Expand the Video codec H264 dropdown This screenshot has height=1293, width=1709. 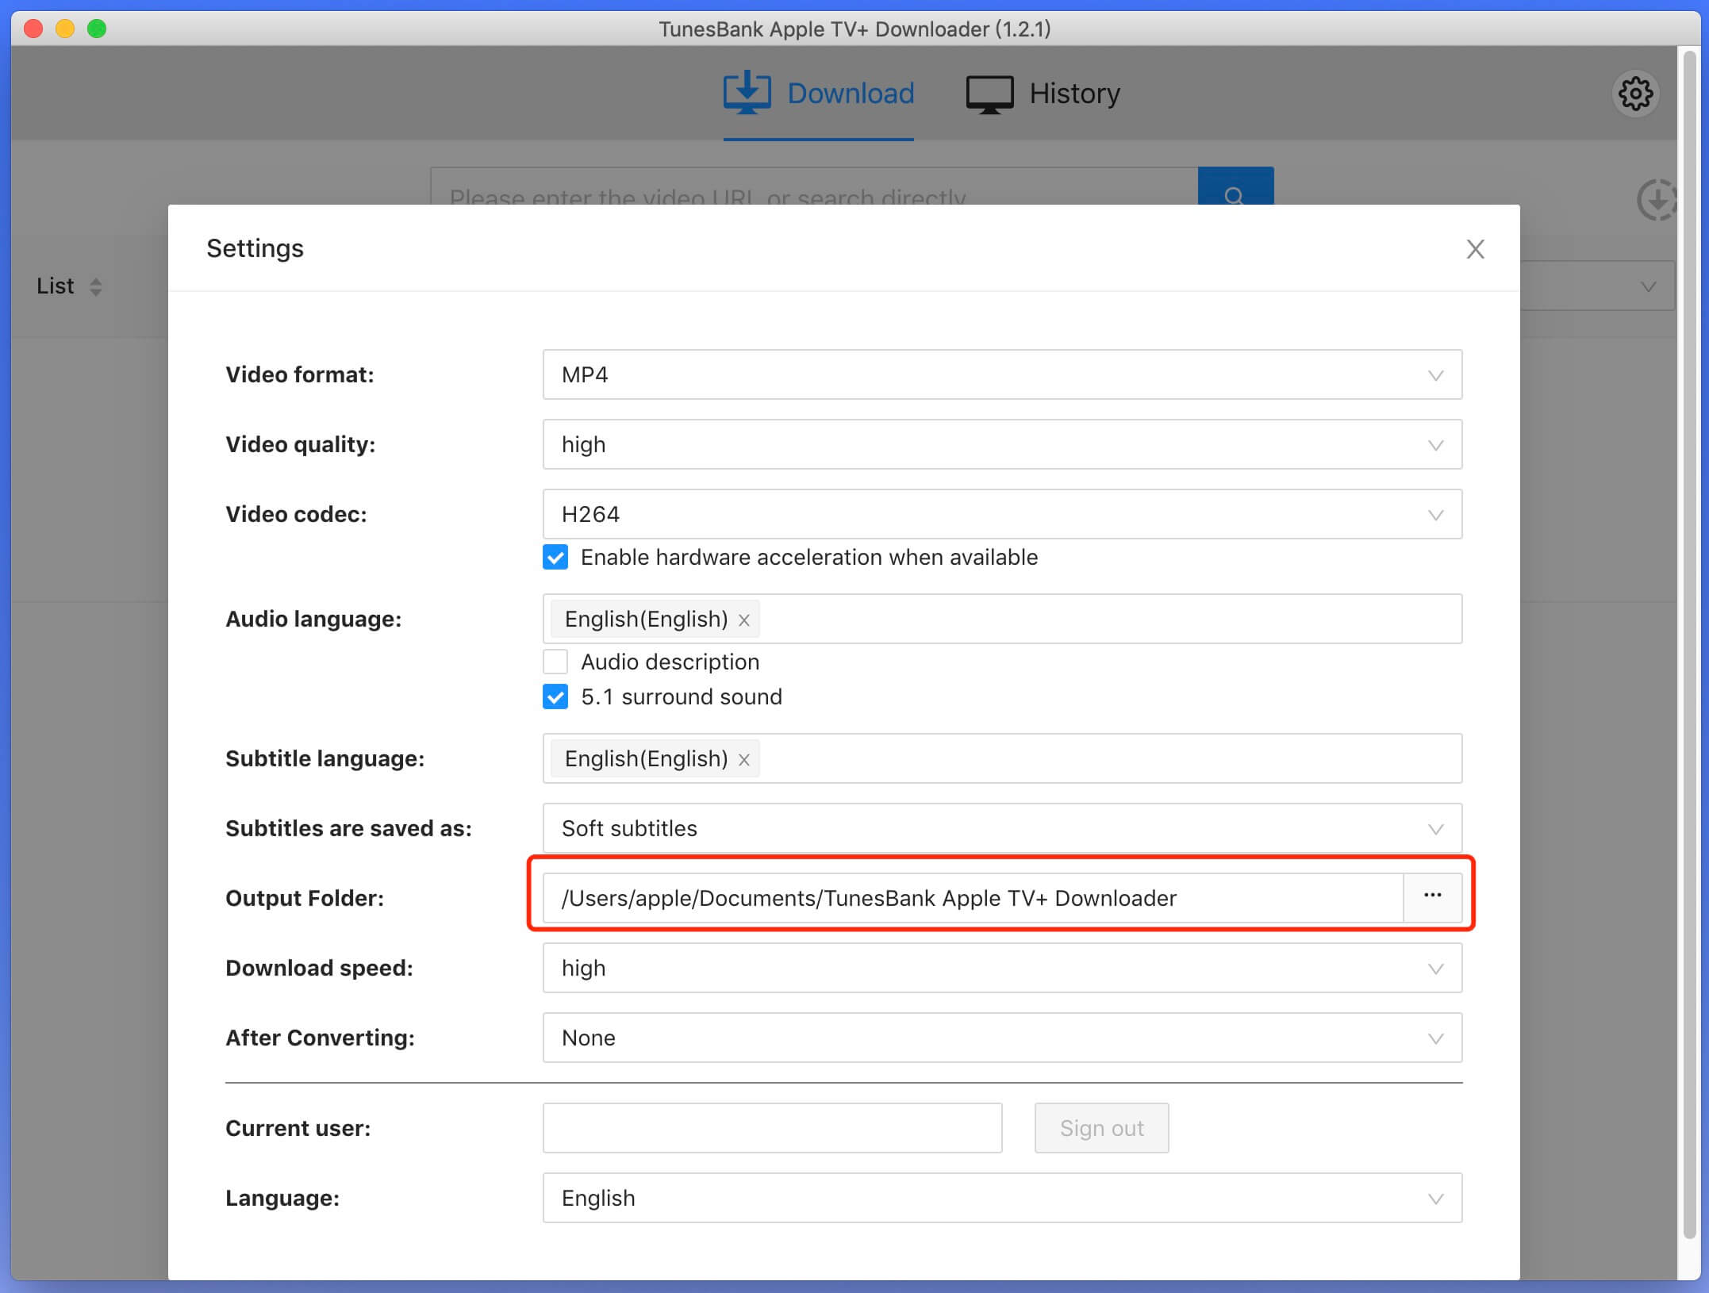(1002, 514)
